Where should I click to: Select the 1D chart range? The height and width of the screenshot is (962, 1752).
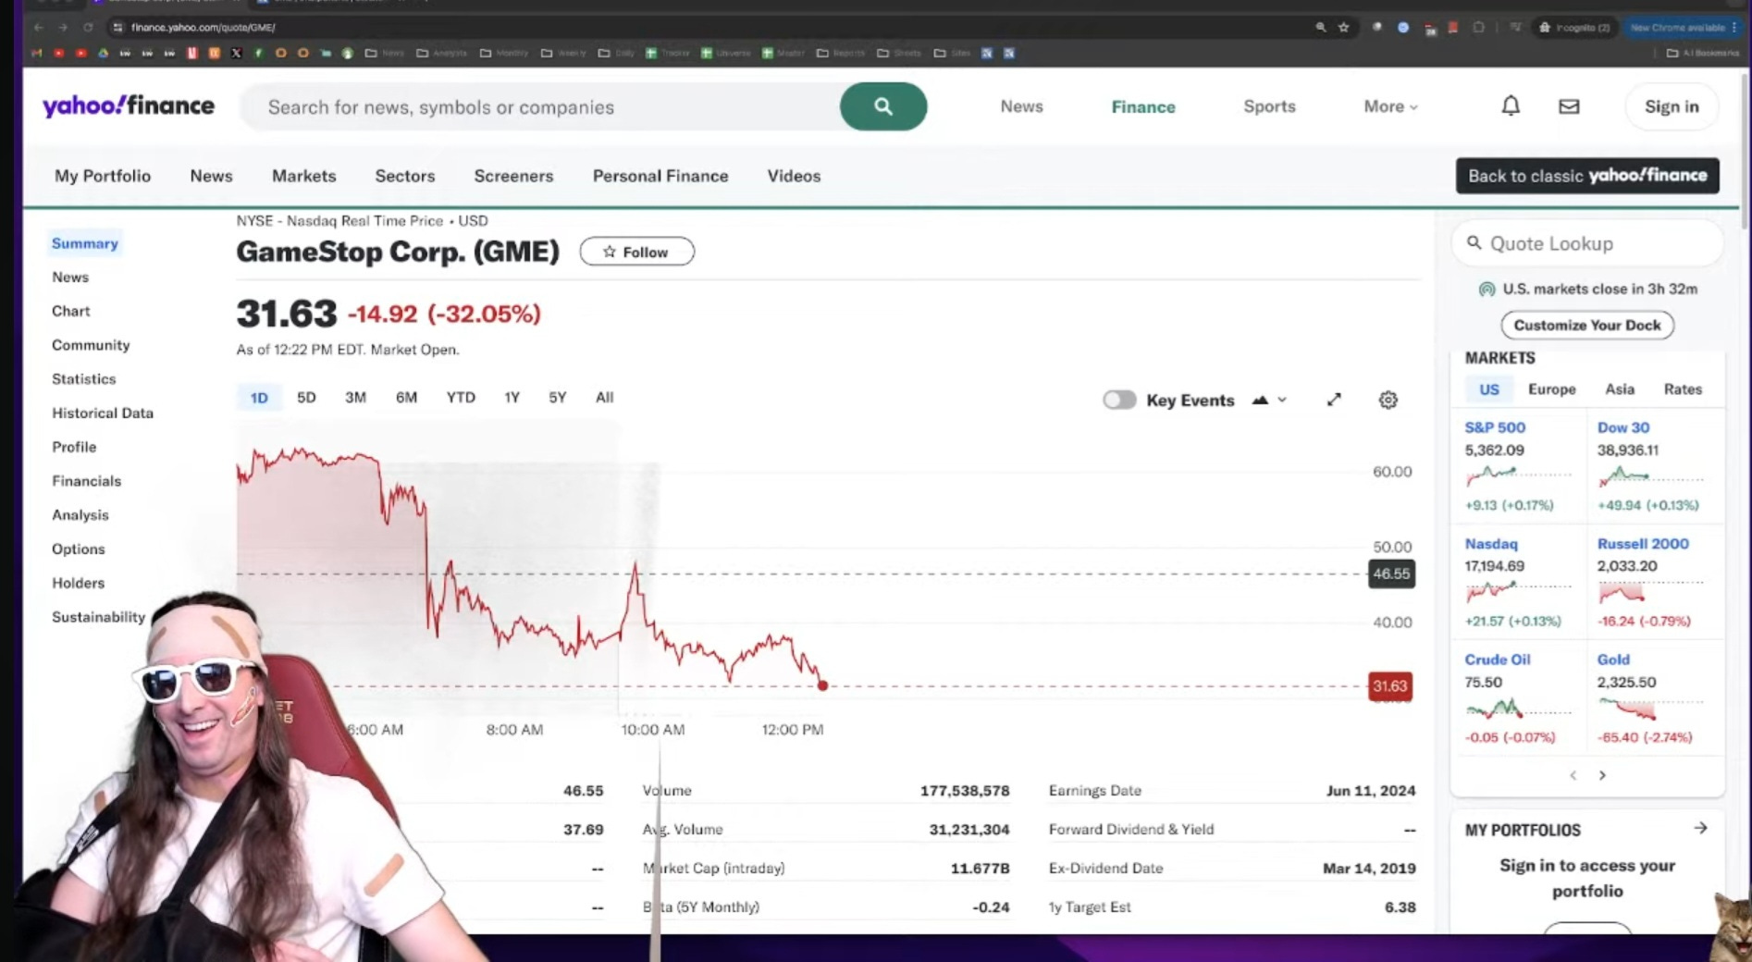[x=259, y=397]
